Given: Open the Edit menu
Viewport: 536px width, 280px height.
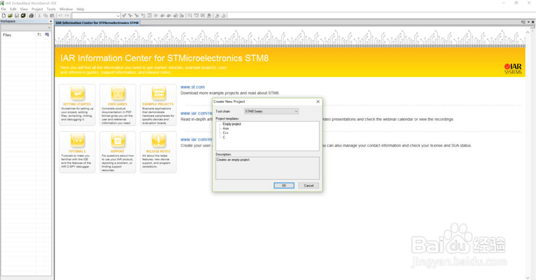Looking at the screenshot, I should click(x=13, y=9).
